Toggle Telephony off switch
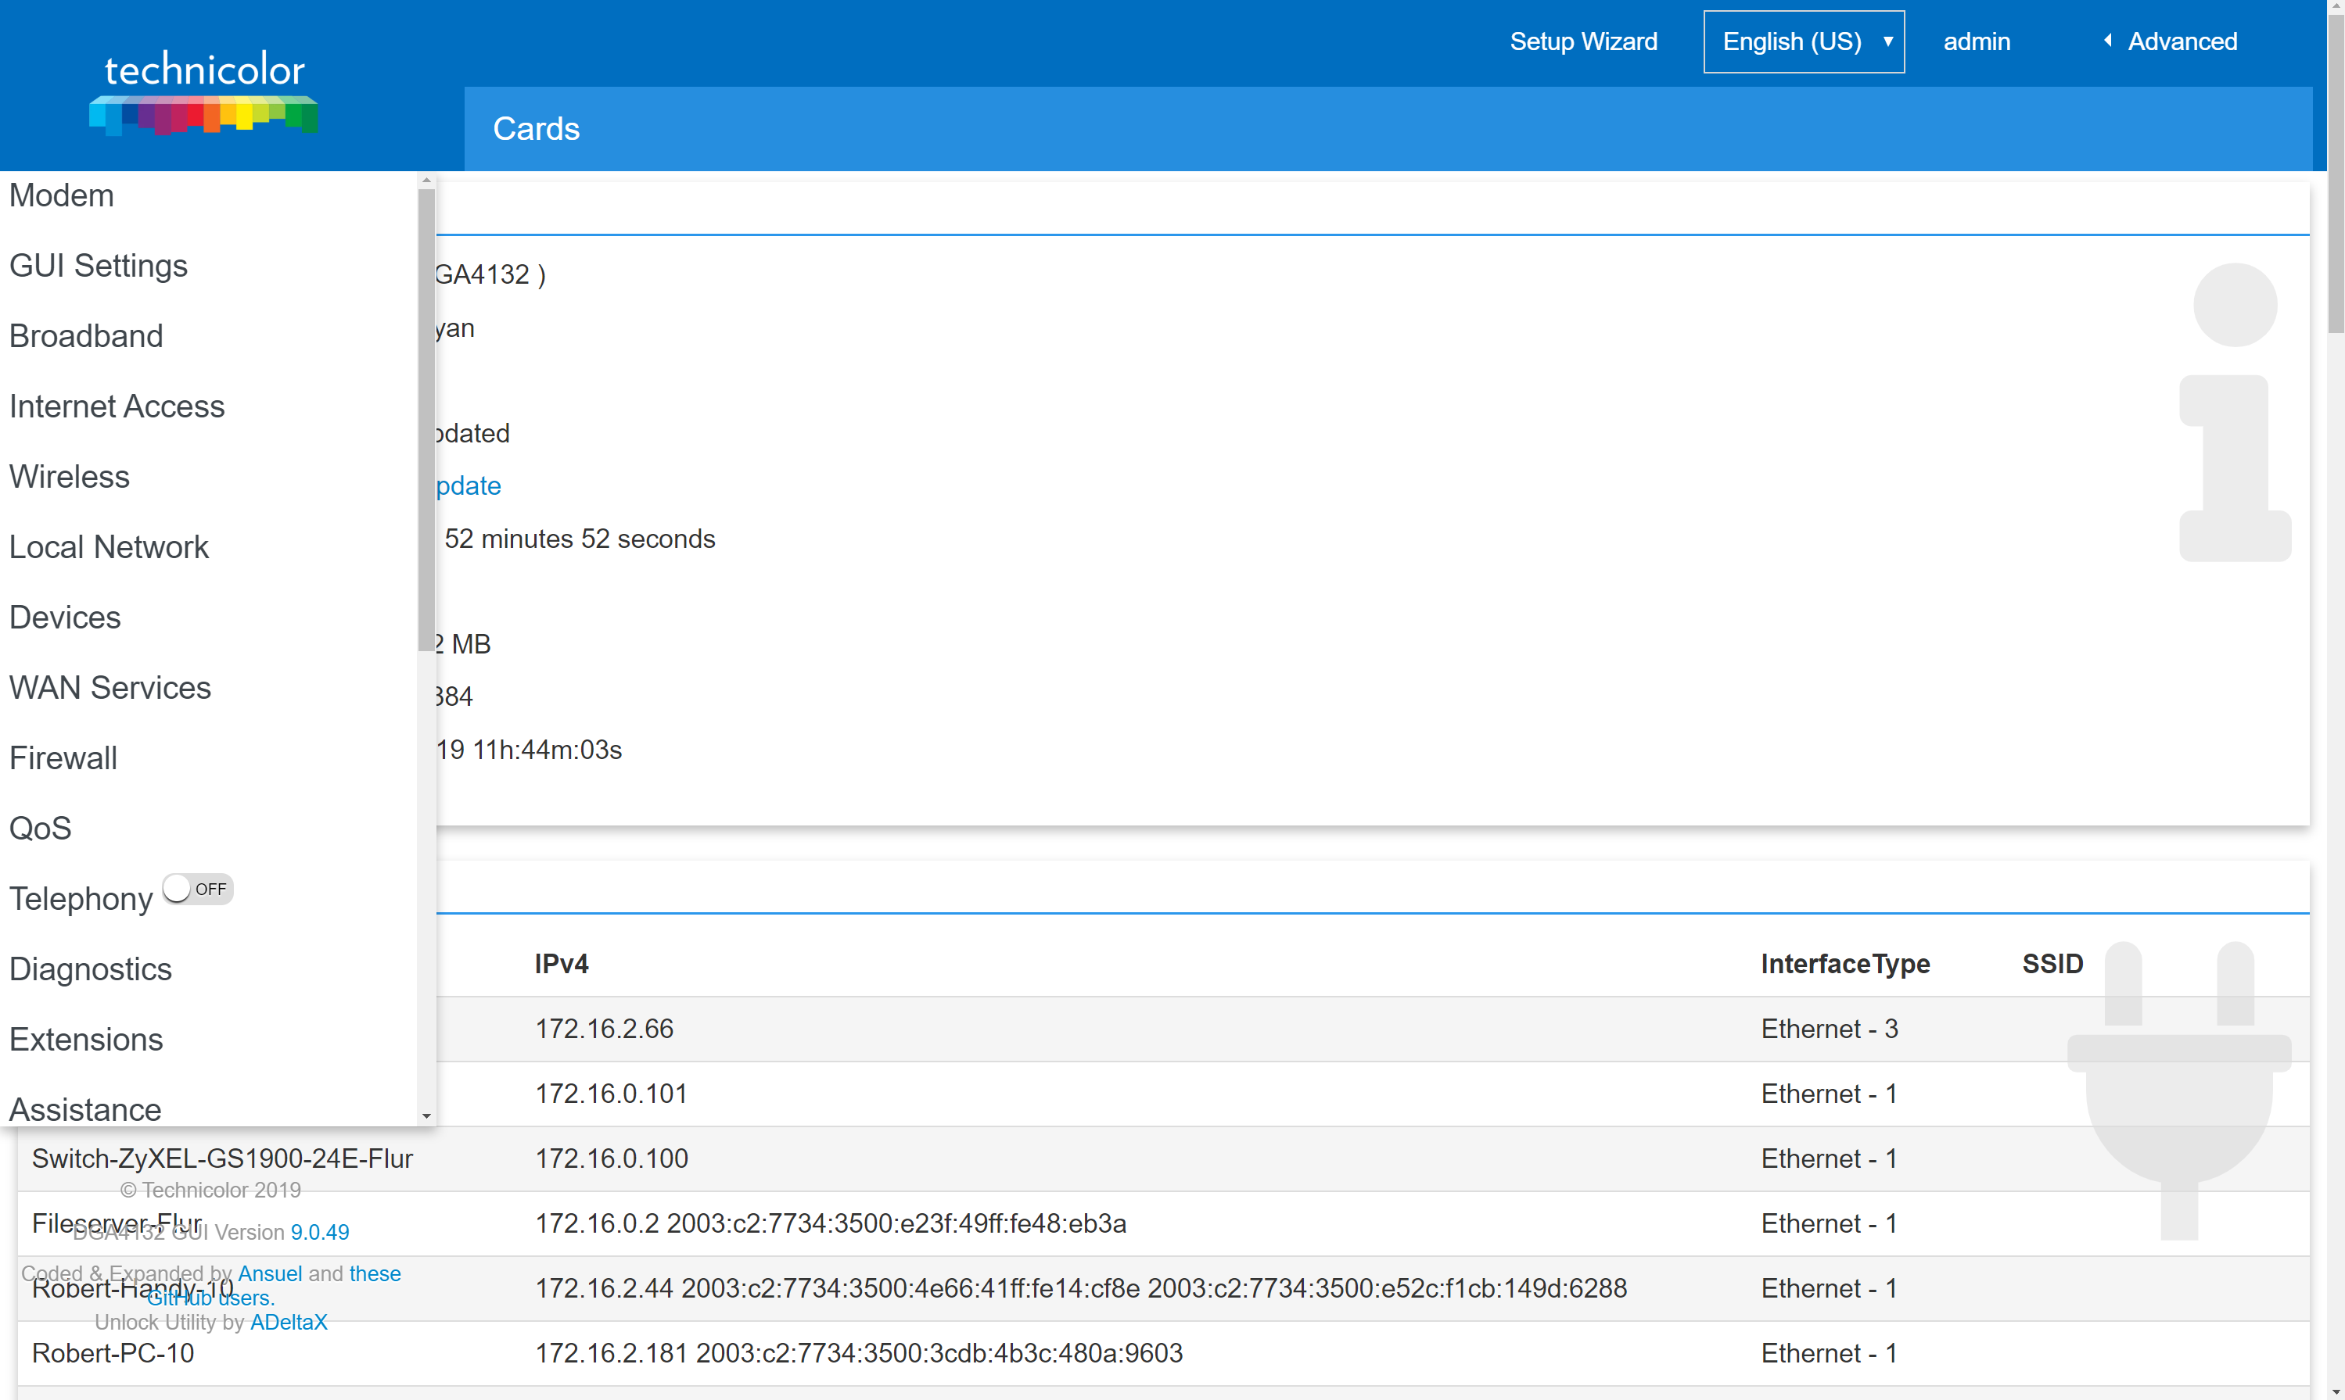Image resolution: width=2345 pixels, height=1400 pixels. click(197, 889)
